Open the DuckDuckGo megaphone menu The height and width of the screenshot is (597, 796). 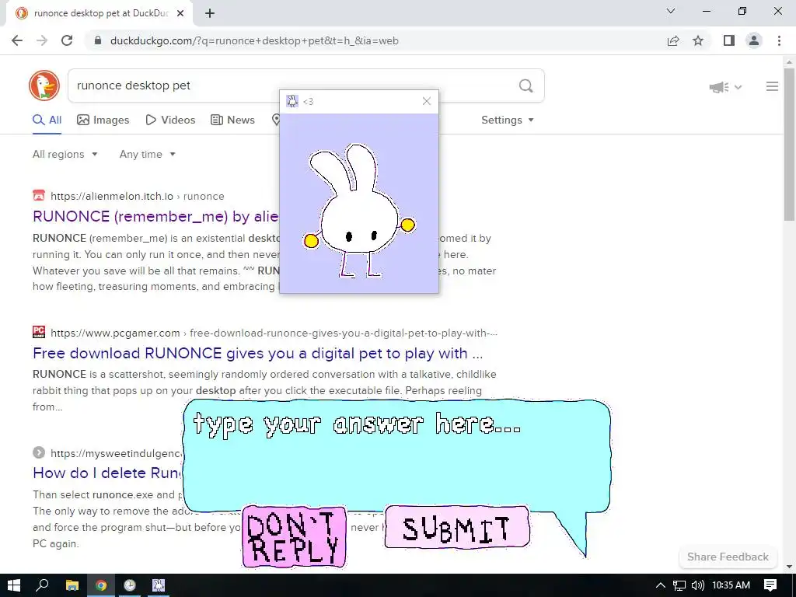[x=725, y=87]
